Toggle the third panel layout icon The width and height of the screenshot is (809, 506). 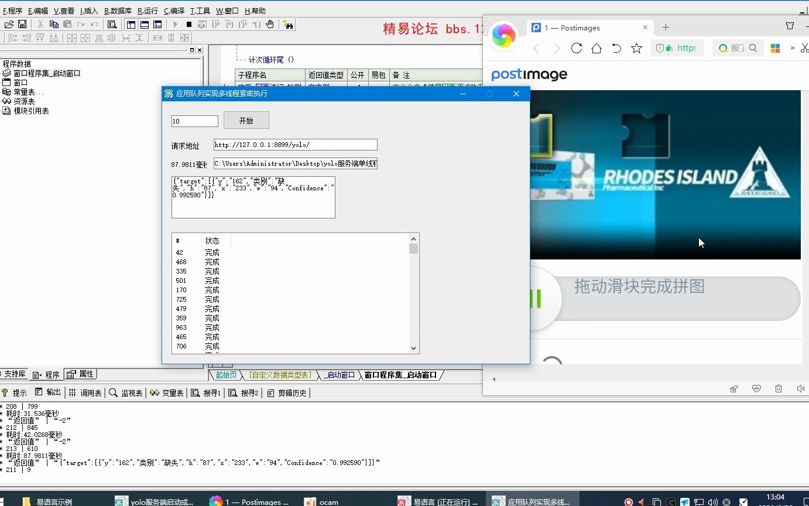tap(157, 24)
